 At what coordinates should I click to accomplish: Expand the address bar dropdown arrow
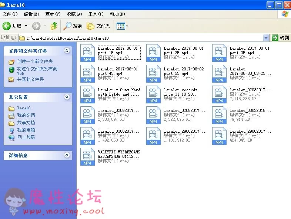(266, 38)
